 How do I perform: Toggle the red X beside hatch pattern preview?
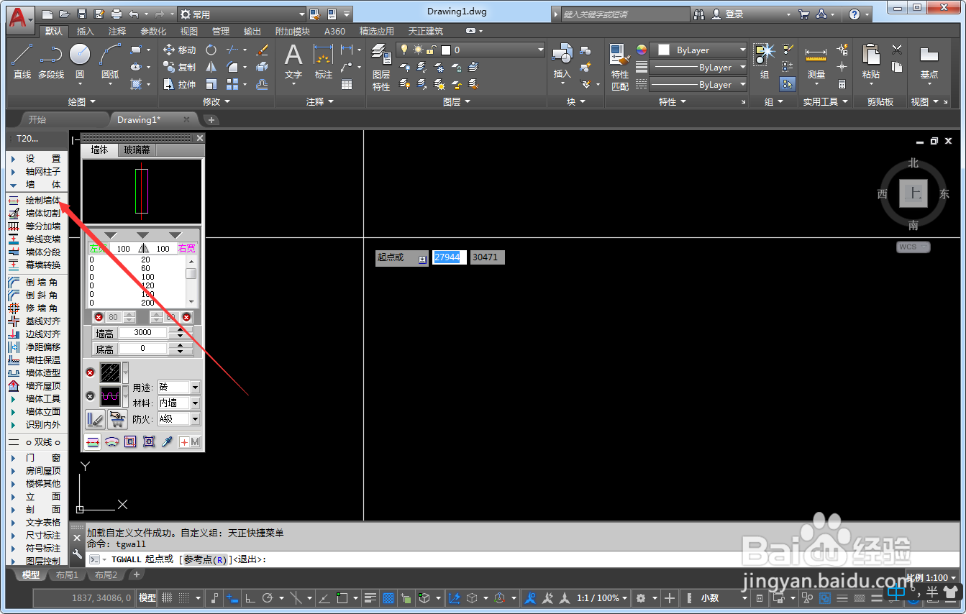pos(90,372)
